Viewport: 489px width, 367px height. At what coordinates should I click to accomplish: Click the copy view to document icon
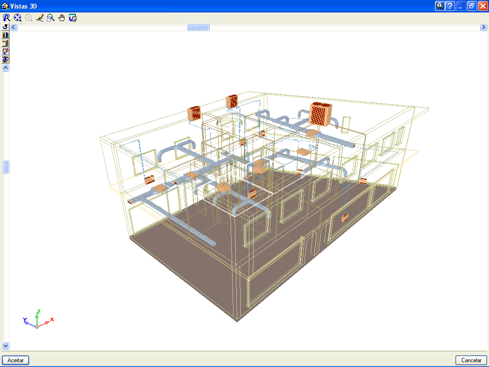point(73,18)
